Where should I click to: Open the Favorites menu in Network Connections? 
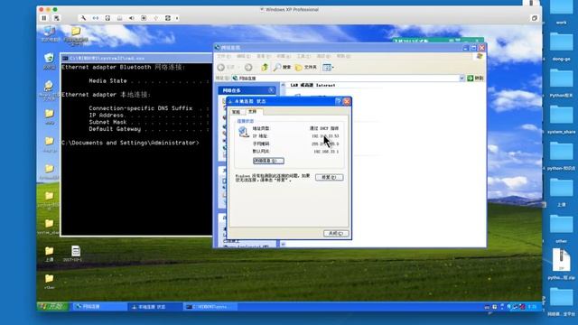pos(284,56)
